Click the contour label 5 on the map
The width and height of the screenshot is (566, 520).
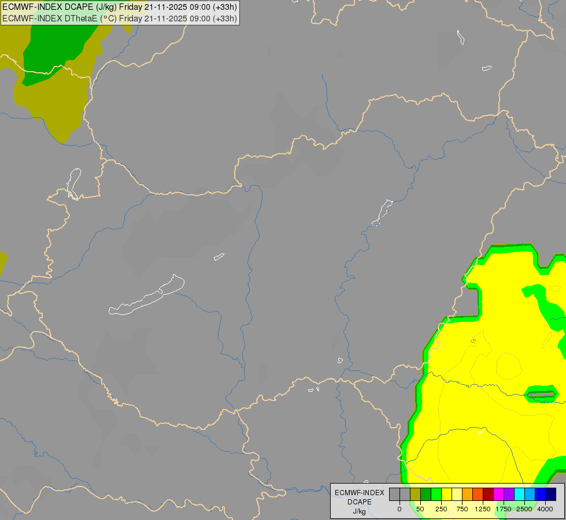click(x=473, y=341)
